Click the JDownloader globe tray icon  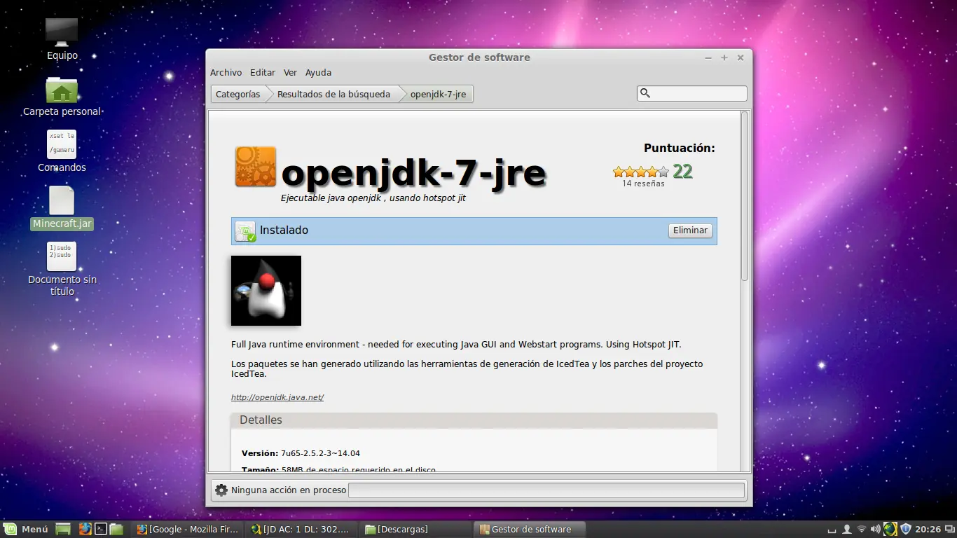[890, 529]
